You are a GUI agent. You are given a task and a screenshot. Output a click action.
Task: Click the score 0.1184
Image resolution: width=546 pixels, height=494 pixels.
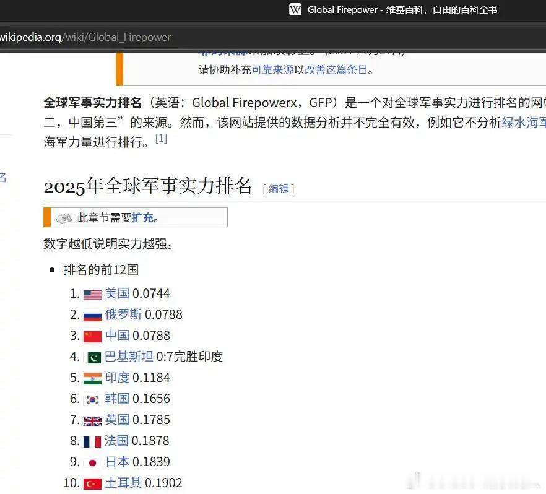pyautogui.click(x=151, y=378)
